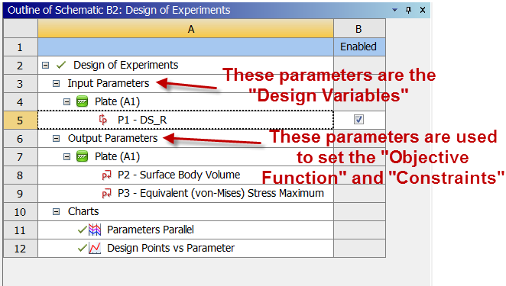Click the P1 - DS_R input parameter icon
The height and width of the screenshot is (286, 506).
pyautogui.click(x=103, y=120)
